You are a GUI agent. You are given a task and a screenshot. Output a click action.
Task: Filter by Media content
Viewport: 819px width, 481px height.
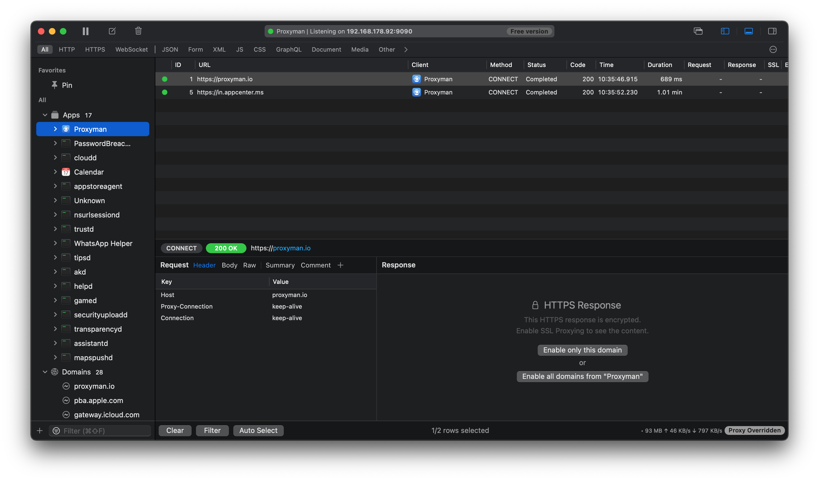point(360,49)
